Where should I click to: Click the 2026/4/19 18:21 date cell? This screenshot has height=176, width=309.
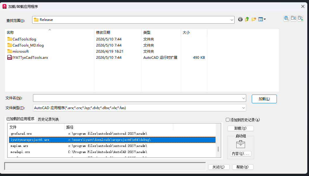pos(110,51)
